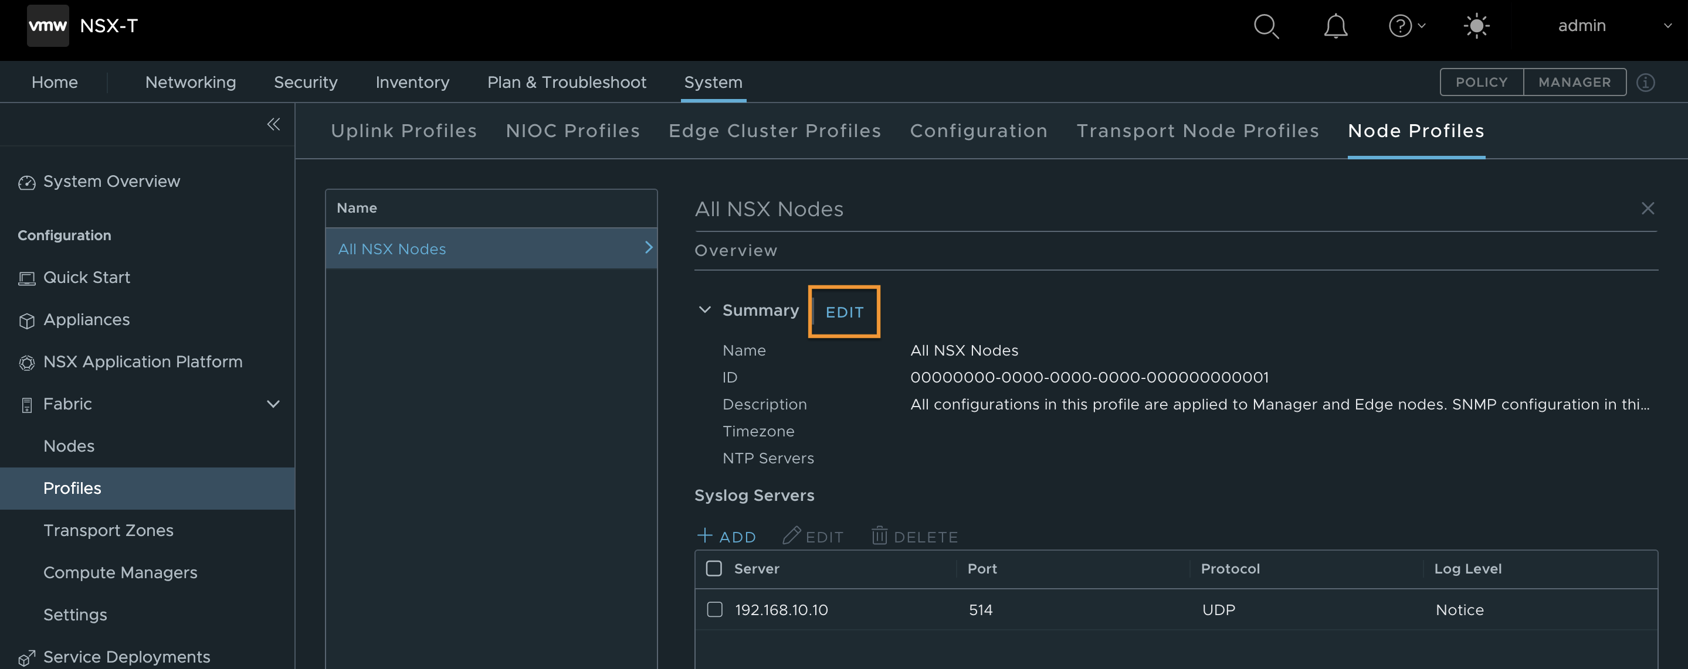Screen dimensions: 1688x669
Task: Collapse the Summary section chevron
Action: point(704,310)
